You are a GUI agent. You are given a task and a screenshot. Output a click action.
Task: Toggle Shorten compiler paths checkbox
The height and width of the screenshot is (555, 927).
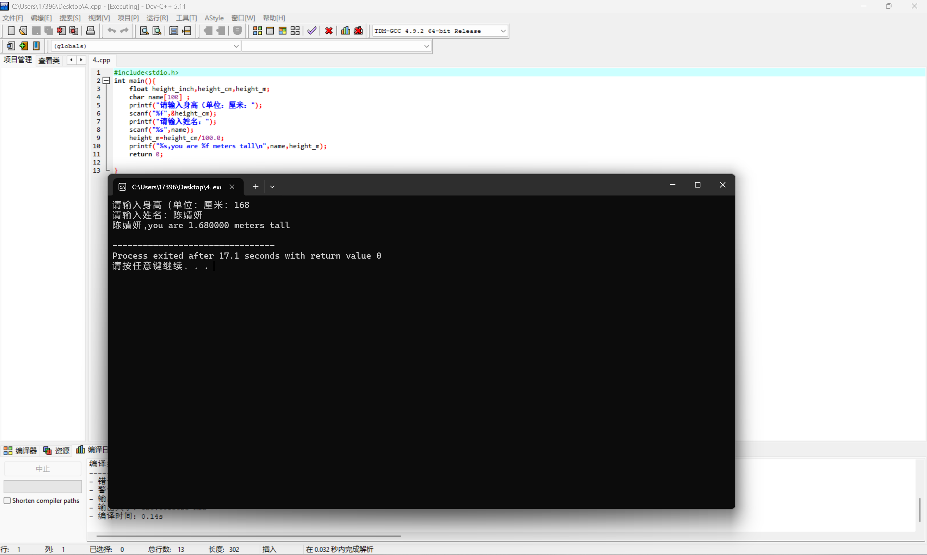(7, 500)
